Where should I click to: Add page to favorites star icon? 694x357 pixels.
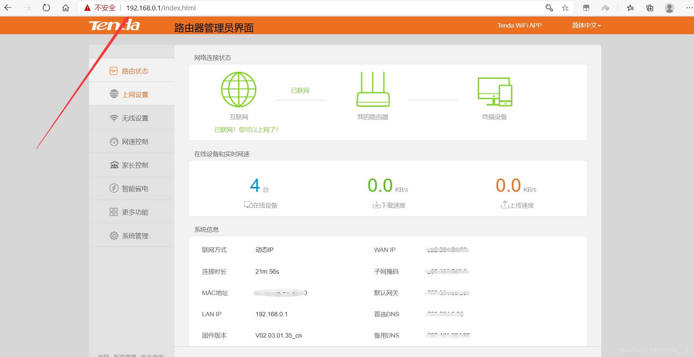565,8
